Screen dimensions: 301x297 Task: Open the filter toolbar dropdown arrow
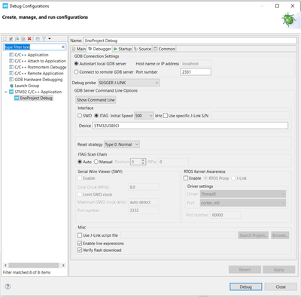click(x=50, y=38)
